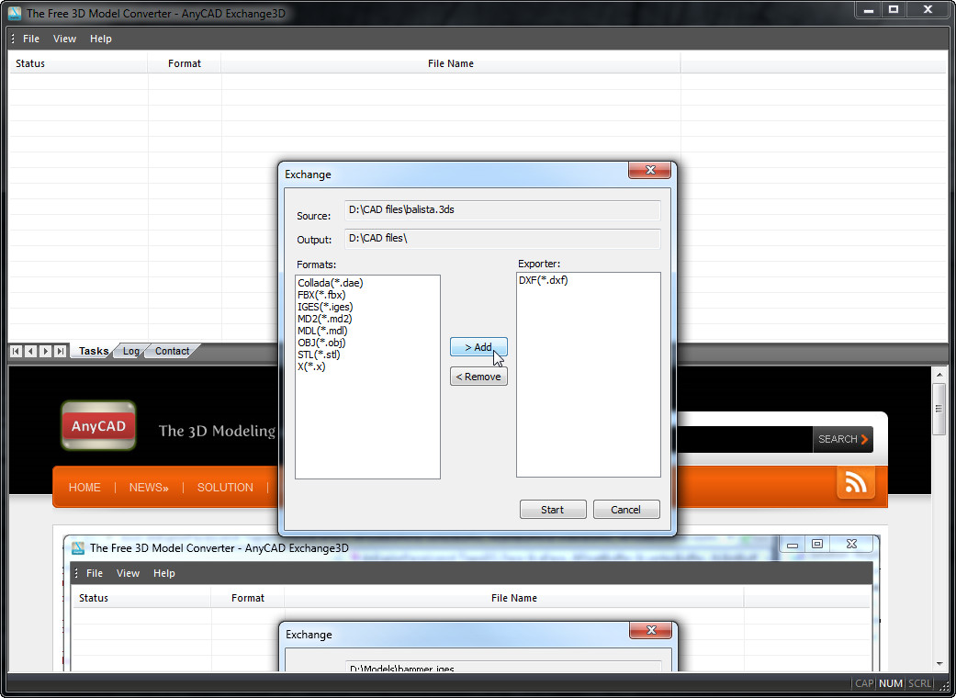The image size is (956, 698).
Task: Click the next tab navigation arrow
Action: [x=46, y=351]
